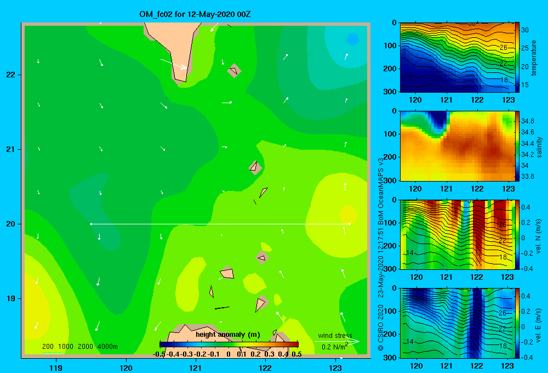
Task: Click the "© CSIRO 2020" copyright text
Action: [381, 327]
